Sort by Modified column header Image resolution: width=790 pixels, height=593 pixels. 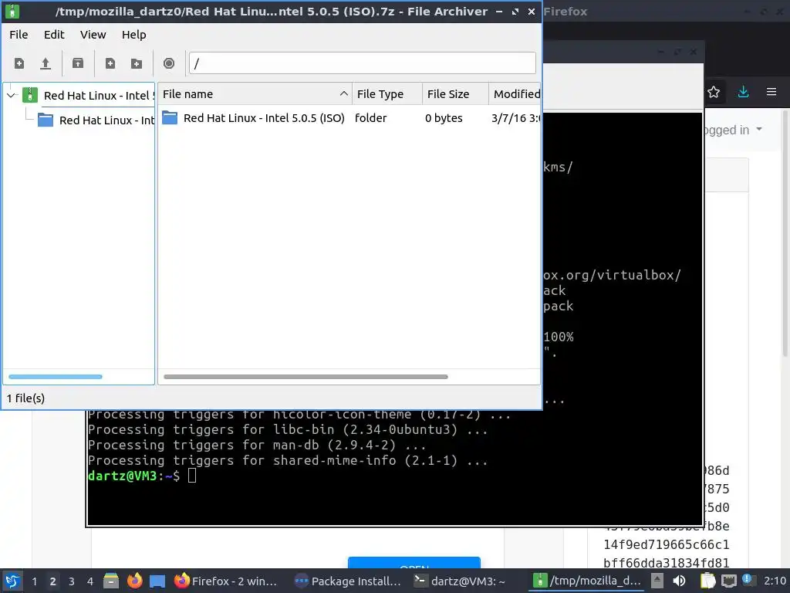click(515, 93)
